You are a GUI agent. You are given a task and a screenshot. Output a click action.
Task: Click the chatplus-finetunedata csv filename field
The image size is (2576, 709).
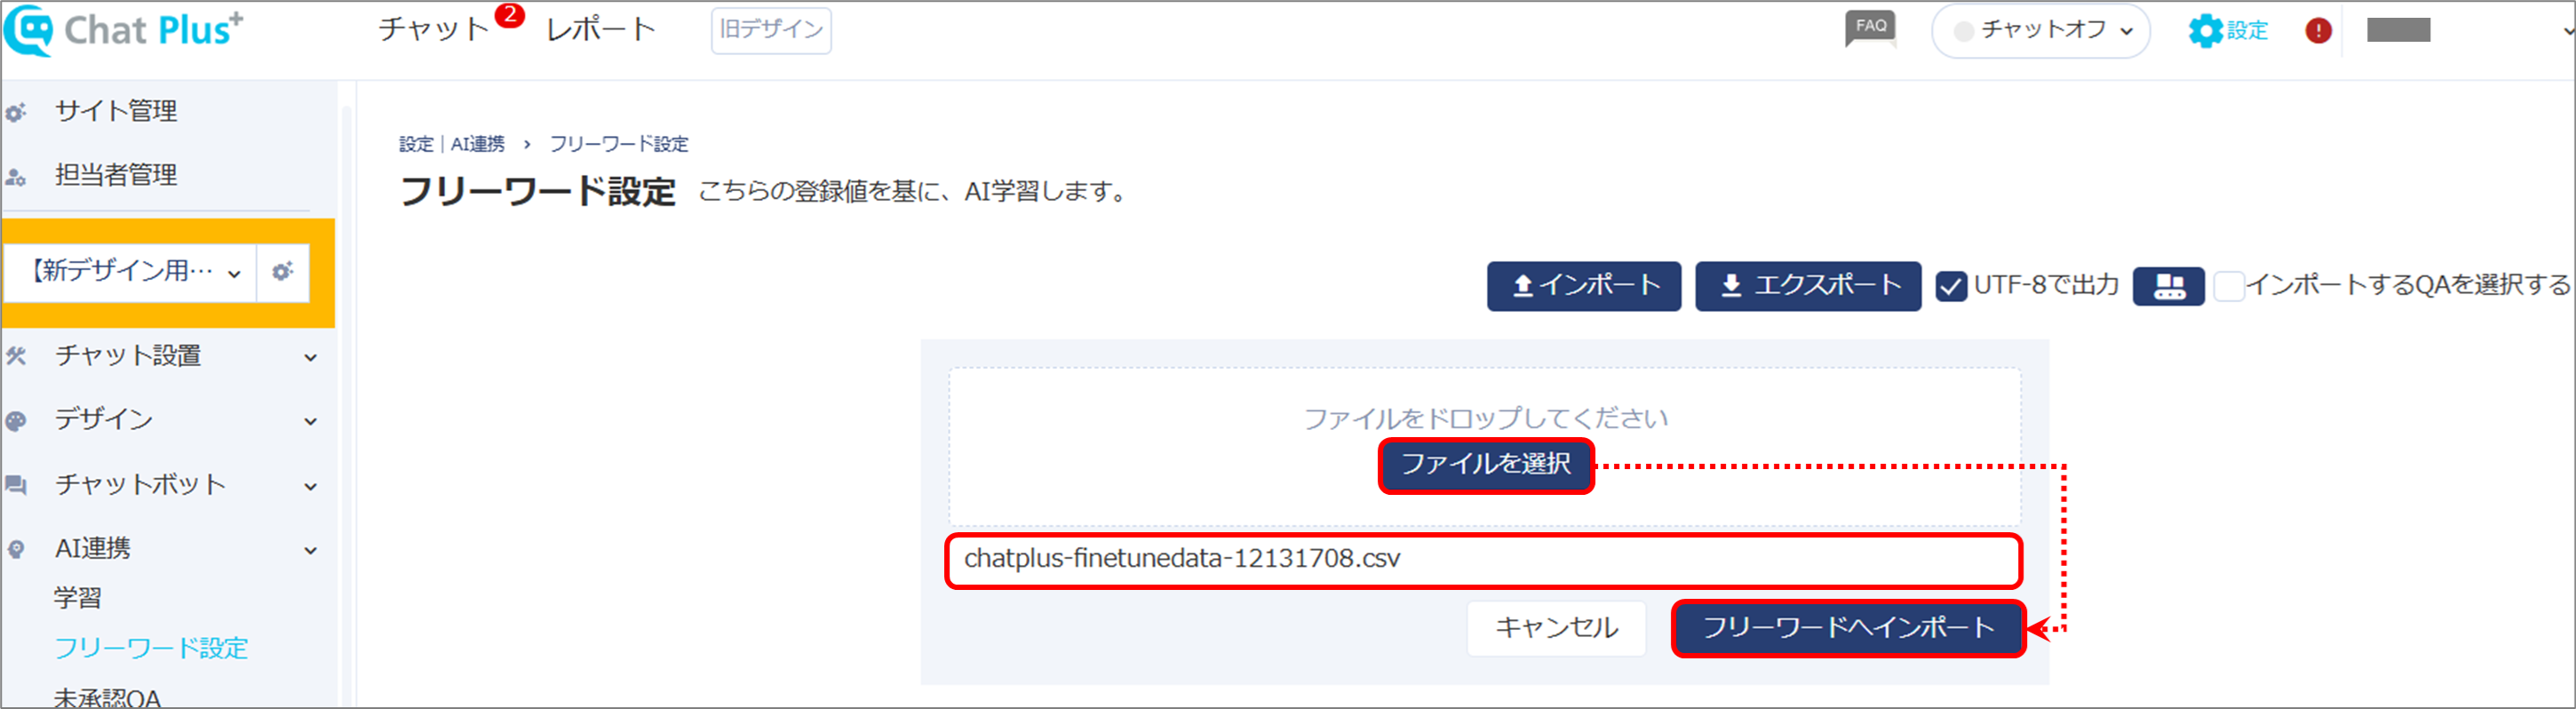click(1484, 560)
